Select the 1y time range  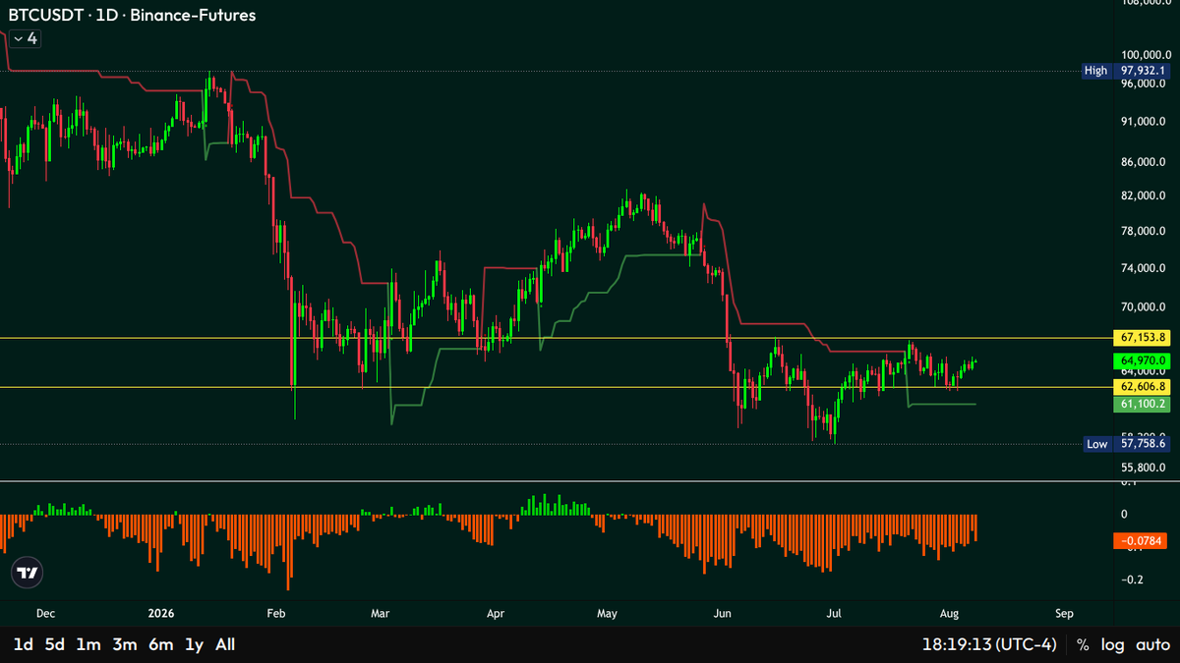pyautogui.click(x=194, y=644)
